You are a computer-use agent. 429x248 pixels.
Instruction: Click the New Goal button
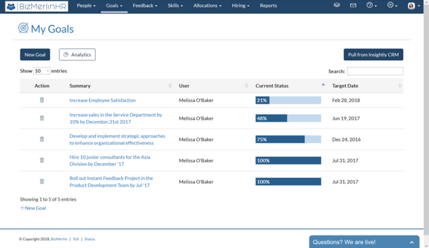(35, 55)
